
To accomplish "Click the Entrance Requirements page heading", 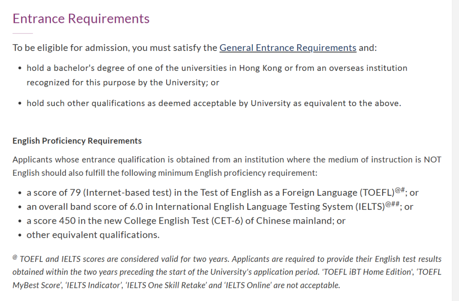I will click(81, 19).
